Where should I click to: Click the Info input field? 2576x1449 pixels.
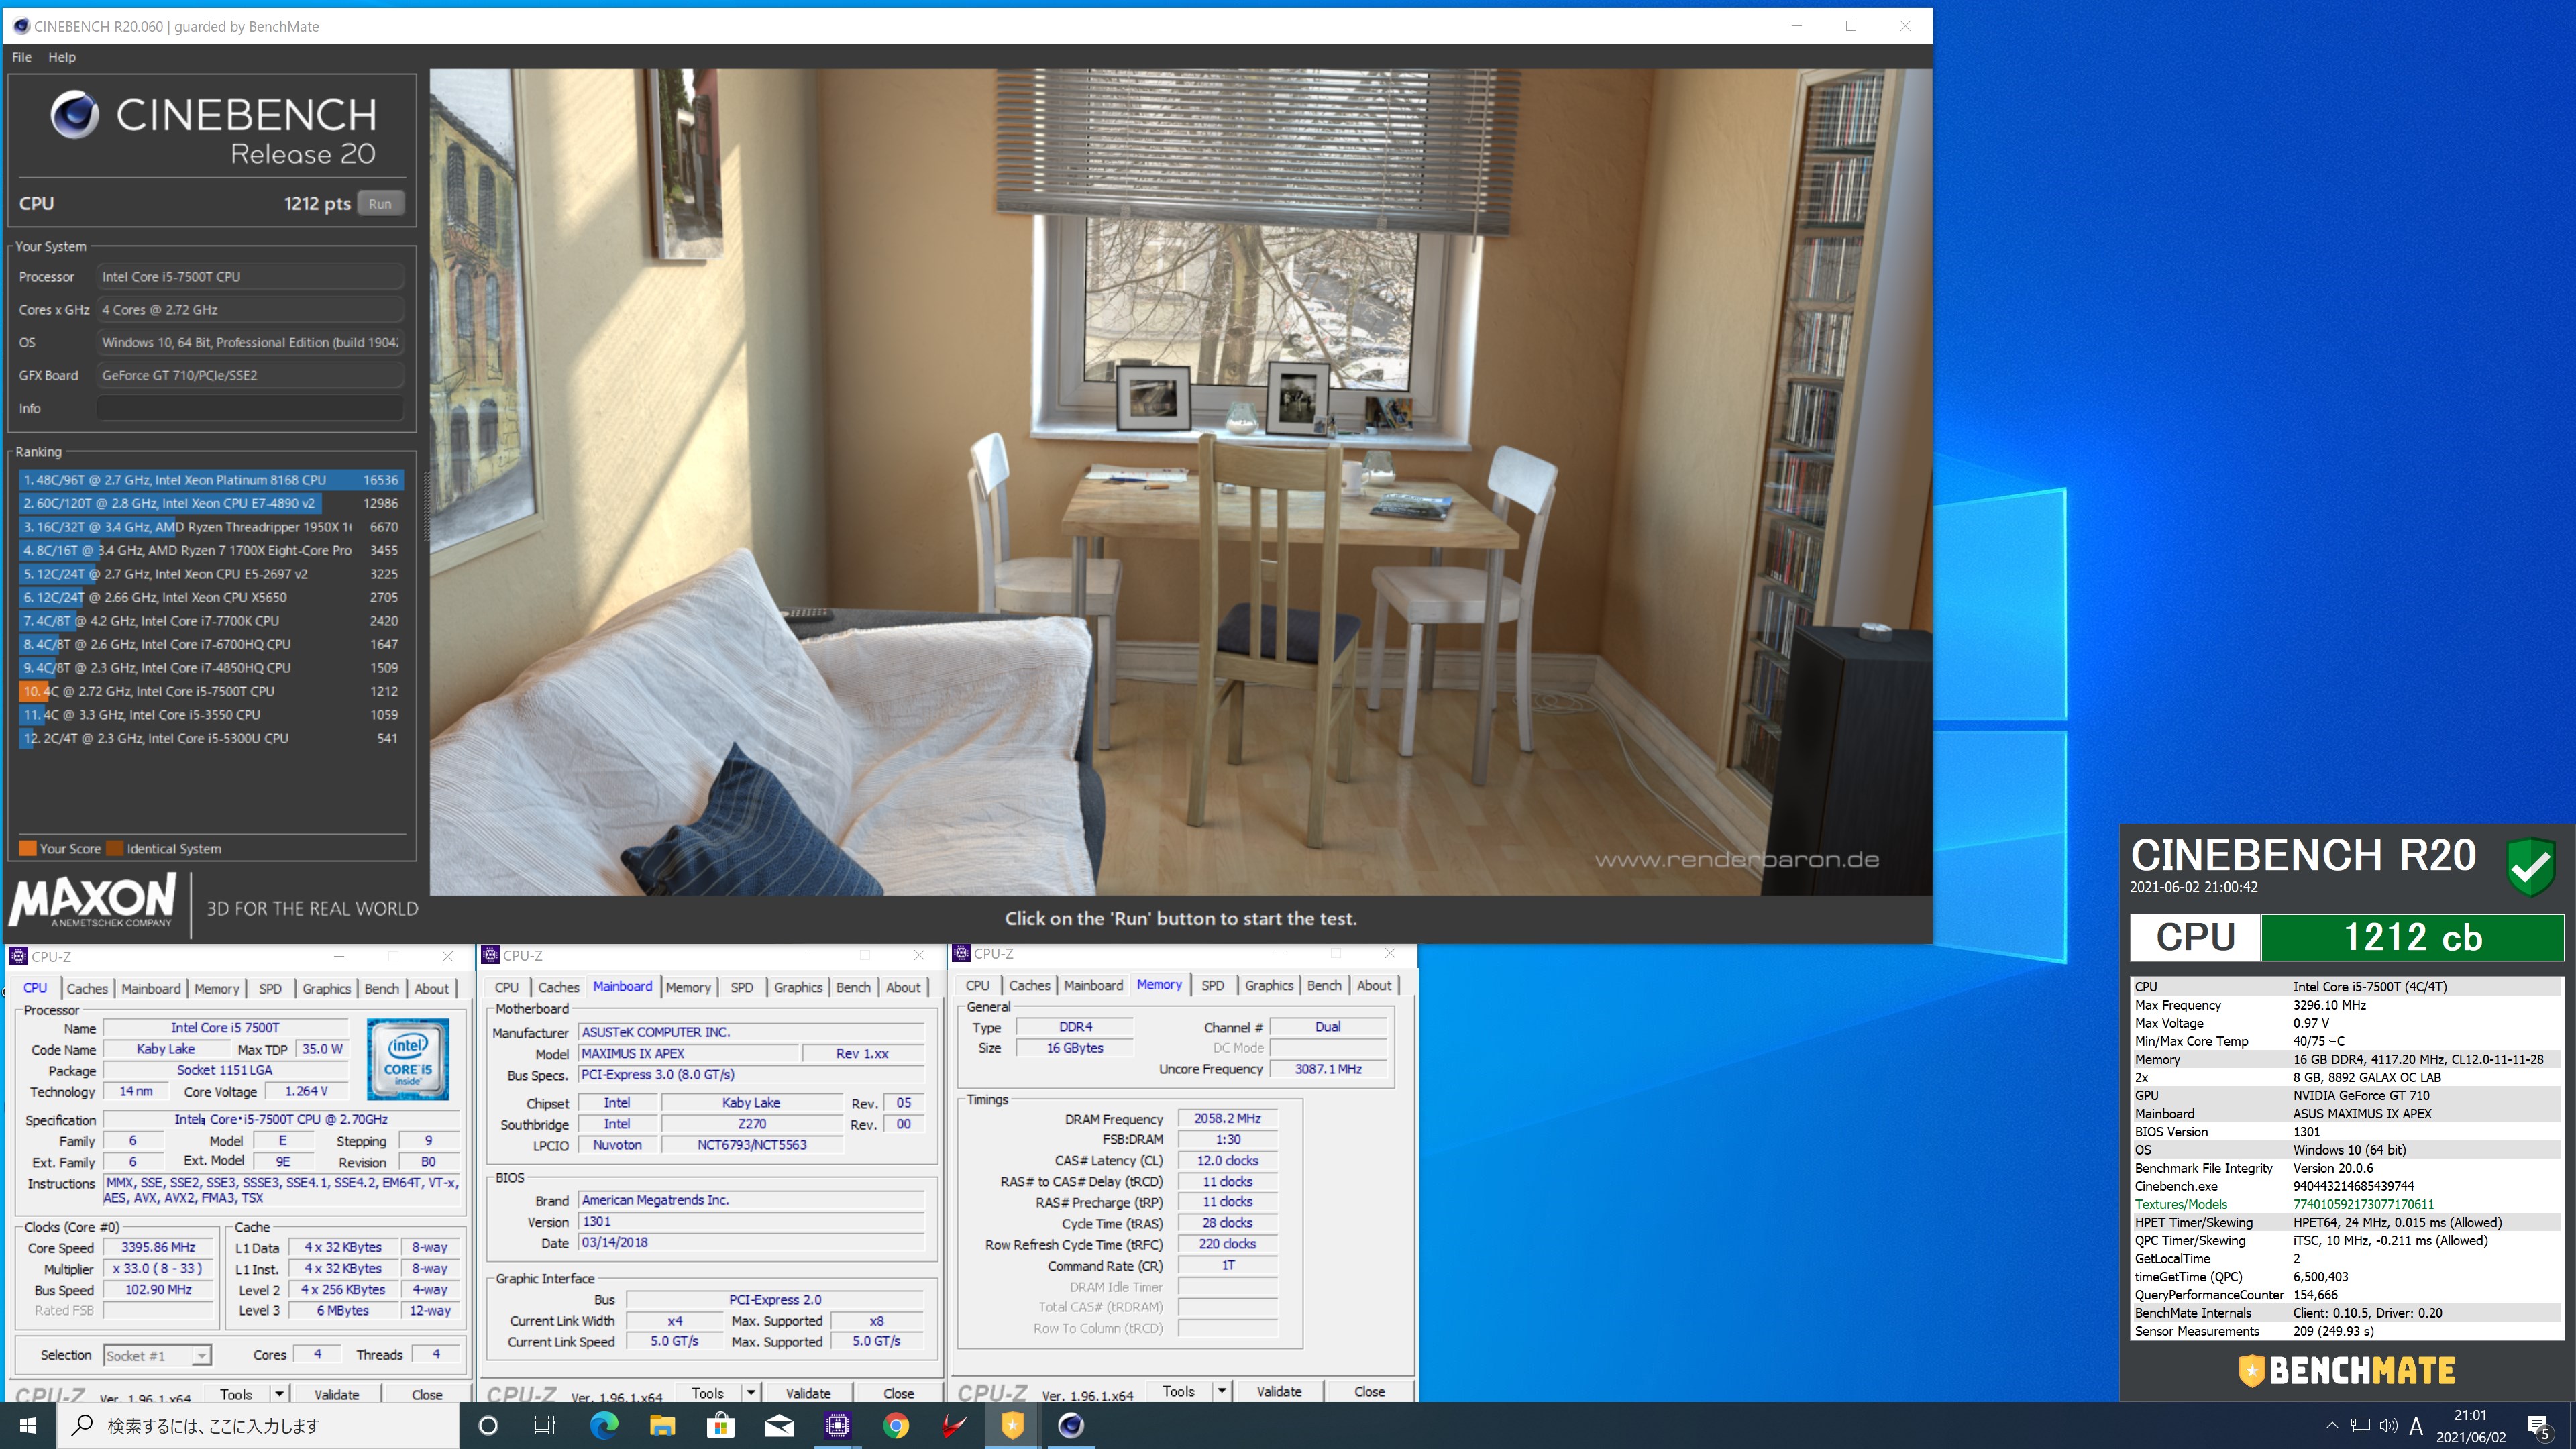tap(250, 408)
